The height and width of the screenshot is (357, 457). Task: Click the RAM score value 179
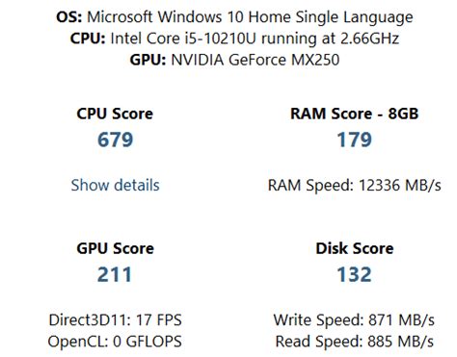pos(354,140)
